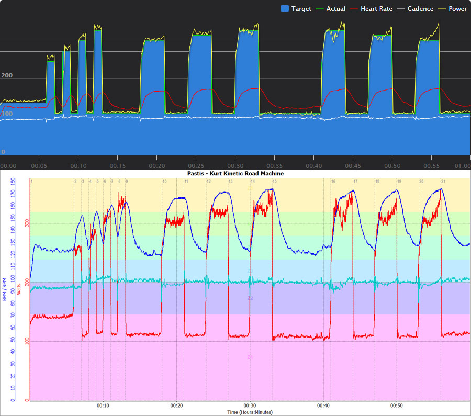Click lap marker 16 label

pyautogui.click(x=333, y=182)
